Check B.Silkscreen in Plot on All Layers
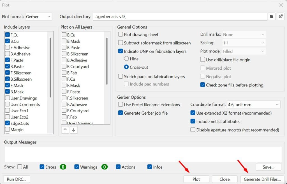 64,54
